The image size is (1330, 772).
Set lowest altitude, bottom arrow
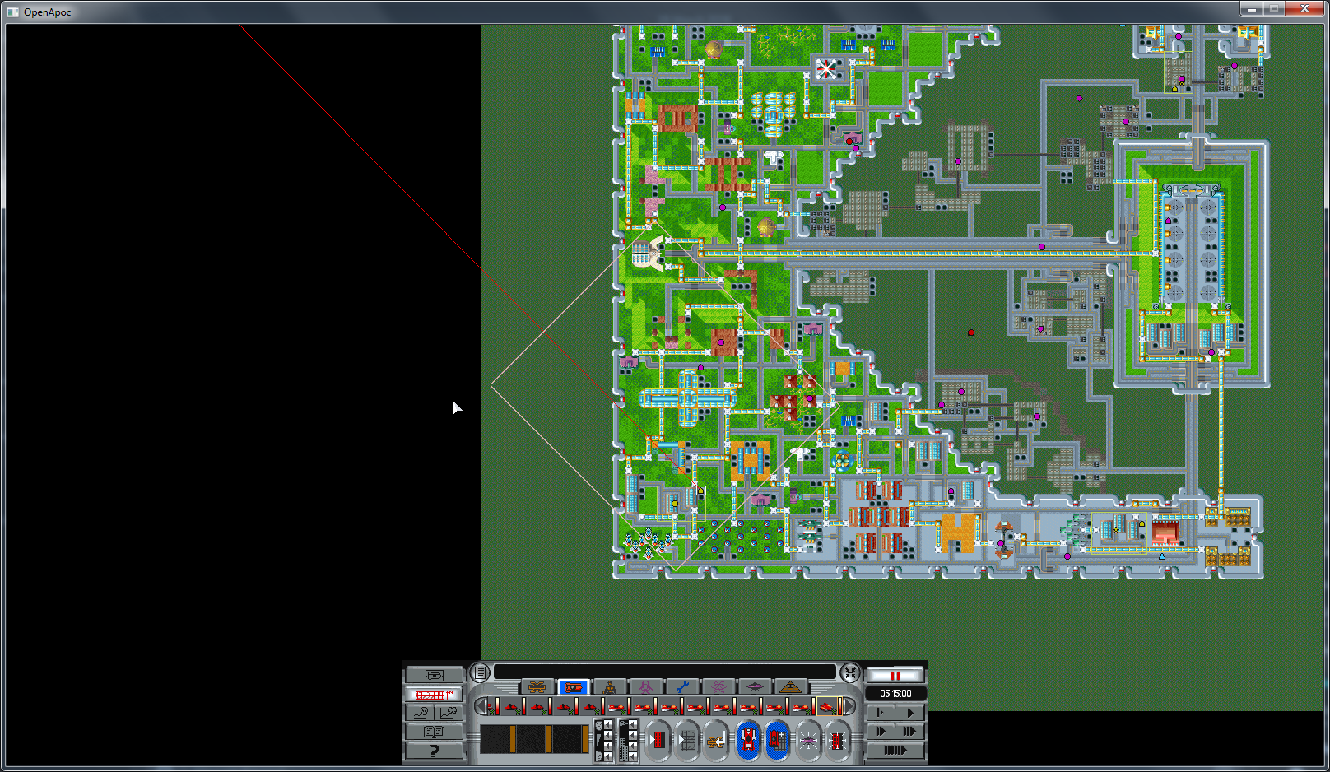[633, 756]
